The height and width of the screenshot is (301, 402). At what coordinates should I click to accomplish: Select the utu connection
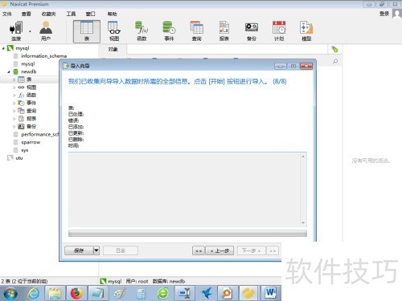tap(15, 158)
